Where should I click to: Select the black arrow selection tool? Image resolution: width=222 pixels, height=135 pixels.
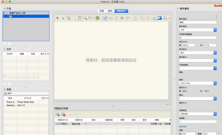(x=57, y=18)
